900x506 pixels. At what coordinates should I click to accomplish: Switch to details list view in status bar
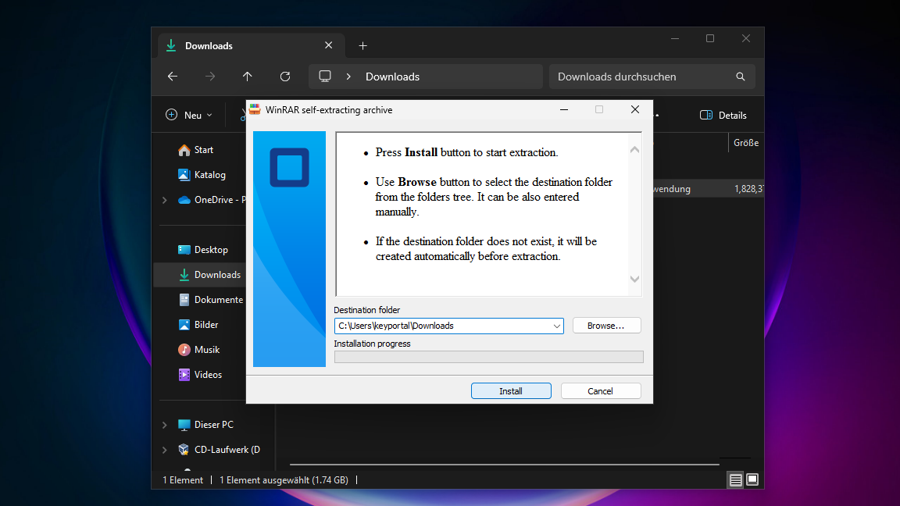(735, 479)
